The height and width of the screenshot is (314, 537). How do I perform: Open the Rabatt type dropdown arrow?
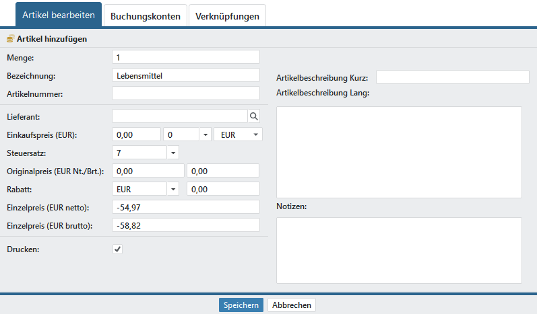point(173,190)
